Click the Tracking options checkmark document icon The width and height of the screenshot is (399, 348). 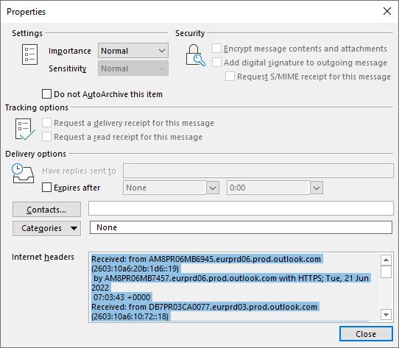click(25, 129)
